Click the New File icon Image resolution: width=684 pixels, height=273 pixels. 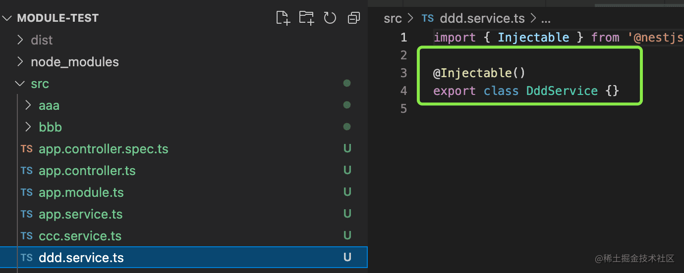[x=283, y=18]
